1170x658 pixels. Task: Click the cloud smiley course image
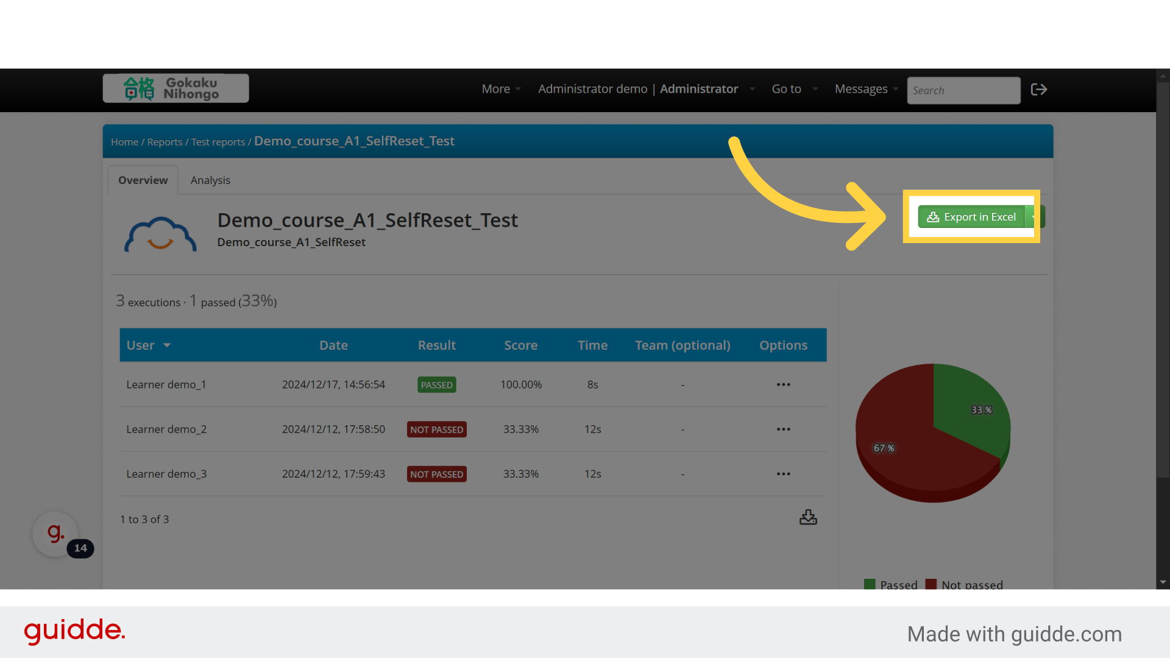(x=160, y=235)
